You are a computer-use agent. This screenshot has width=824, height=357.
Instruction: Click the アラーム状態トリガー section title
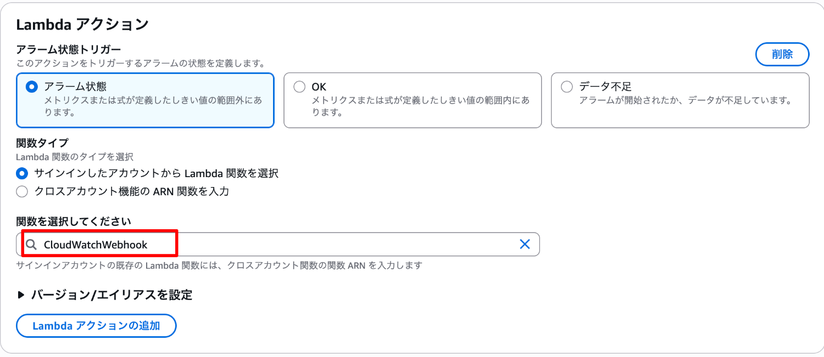(69, 50)
